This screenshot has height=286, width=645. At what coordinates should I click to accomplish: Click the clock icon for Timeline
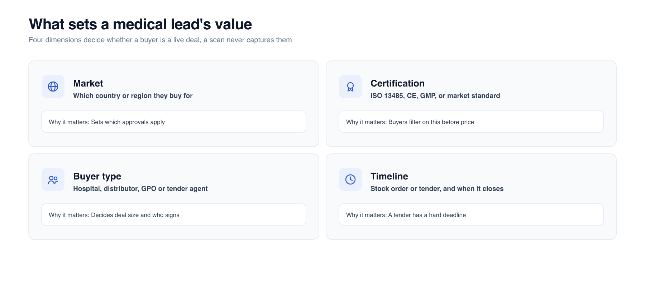pos(350,179)
